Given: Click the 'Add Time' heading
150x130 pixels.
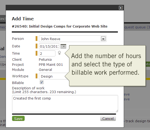Looking at the screenshot, I should click(23, 19).
